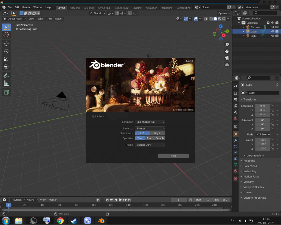Select the Move tool in the viewport toolbar
The image size is (281, 225).
6,43
